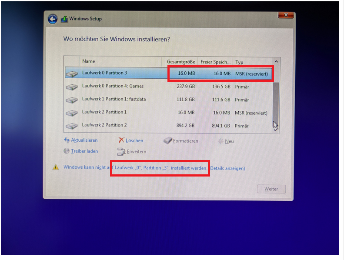Delete partition with Löschen link
Screen dimensions: 344x260
(x=134, y=140)
